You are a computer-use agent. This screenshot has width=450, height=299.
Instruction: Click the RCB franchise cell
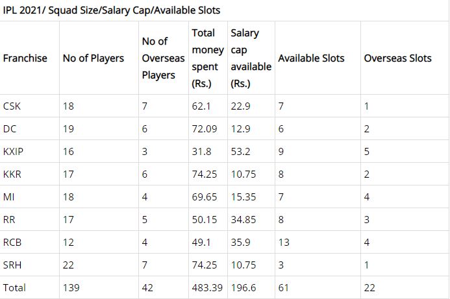12,242
